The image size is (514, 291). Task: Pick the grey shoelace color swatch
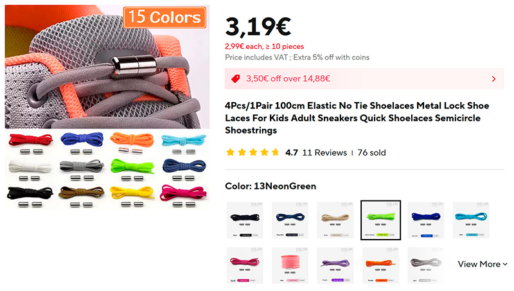tap(426, 265)
